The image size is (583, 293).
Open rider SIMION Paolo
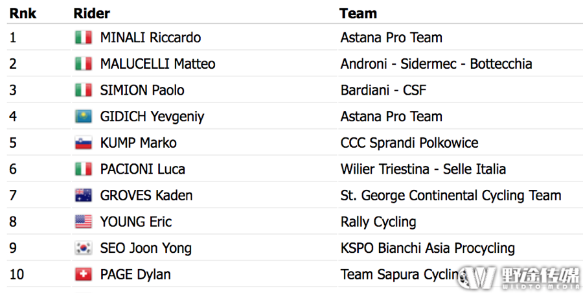tap(142, 90)
